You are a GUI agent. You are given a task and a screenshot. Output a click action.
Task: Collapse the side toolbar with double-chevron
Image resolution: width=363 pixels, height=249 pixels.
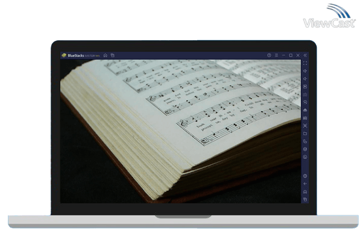[x=305, y=55]
